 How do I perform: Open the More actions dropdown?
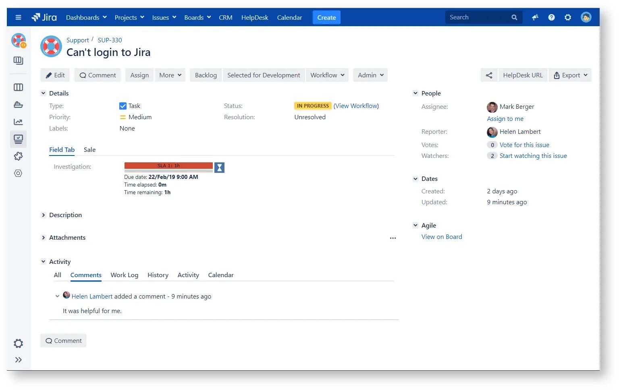coord(170,75)
